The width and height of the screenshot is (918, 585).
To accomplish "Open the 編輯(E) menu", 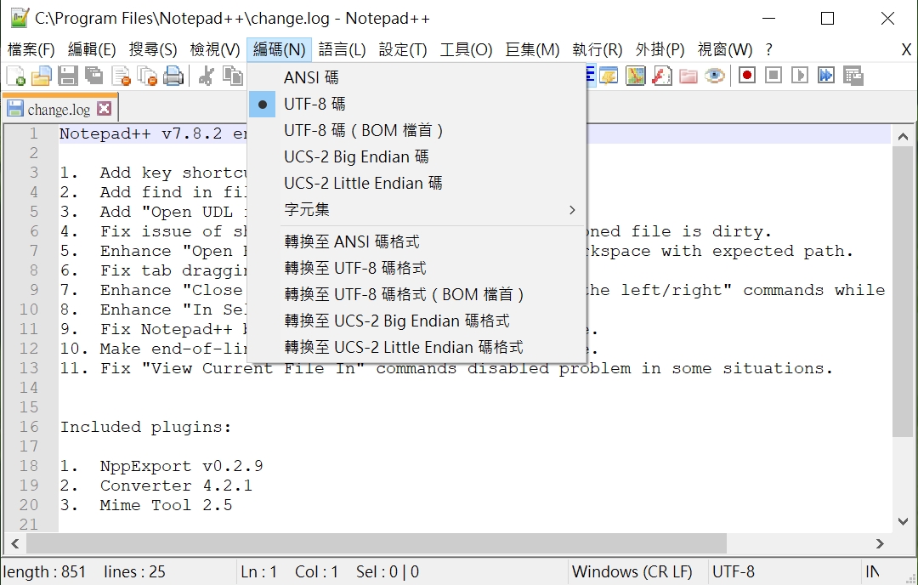I will (x=92, y=50).
